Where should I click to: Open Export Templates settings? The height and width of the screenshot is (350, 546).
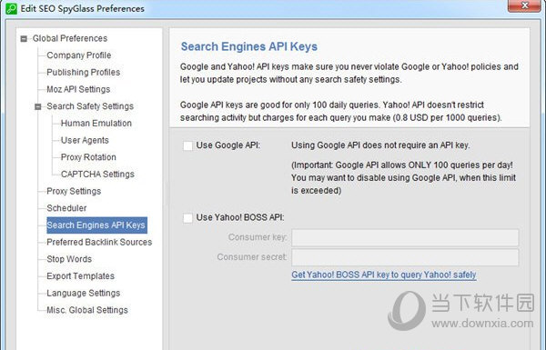[80, 276]
